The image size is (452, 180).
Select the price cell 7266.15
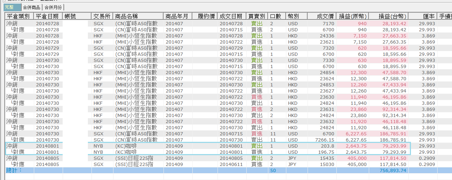322,140
